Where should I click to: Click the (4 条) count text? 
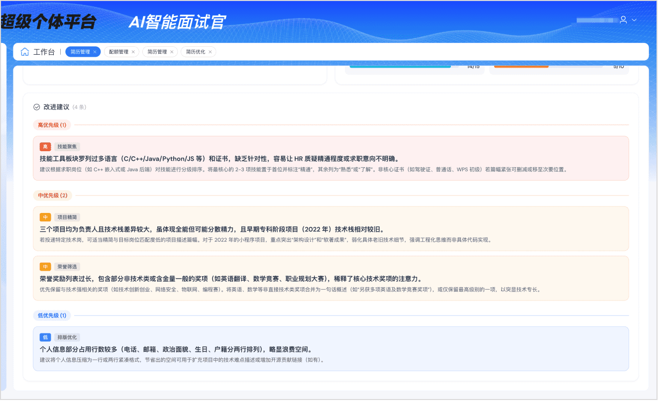click(80, 107)
